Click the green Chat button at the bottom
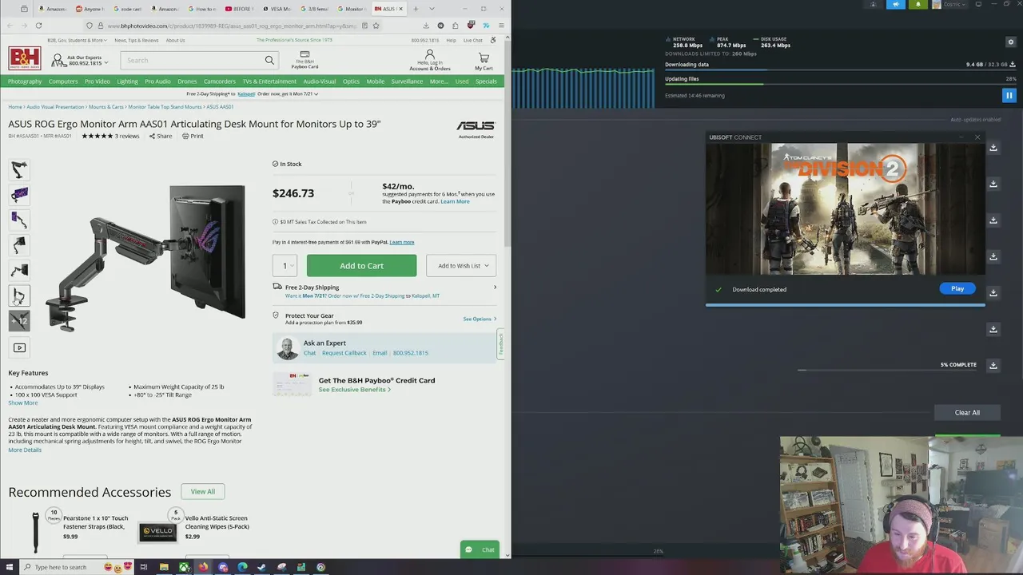This screenshot has width=1023, height=575. [480, 549]
